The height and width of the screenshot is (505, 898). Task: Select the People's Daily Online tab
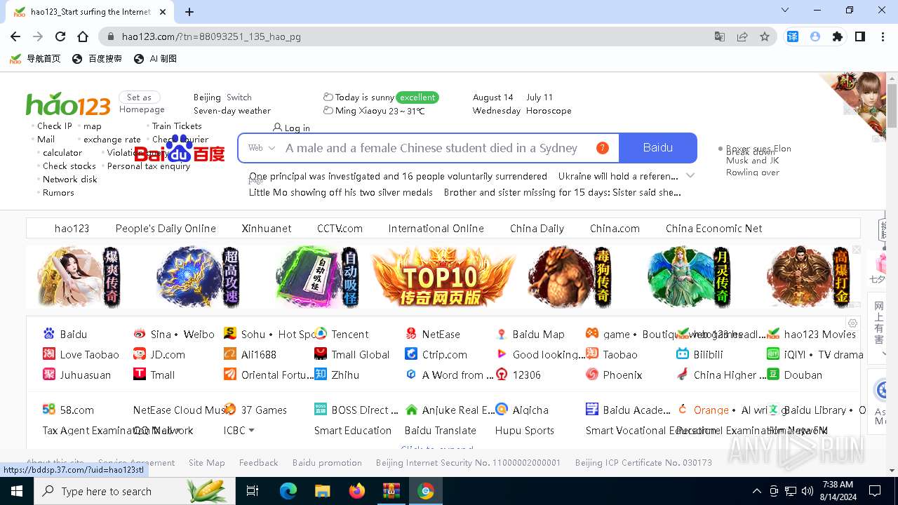(166, 228)
